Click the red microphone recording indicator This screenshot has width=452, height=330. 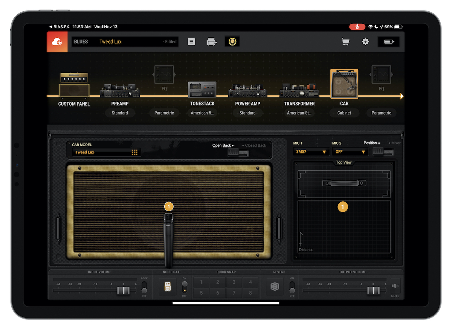pos(357,27)
